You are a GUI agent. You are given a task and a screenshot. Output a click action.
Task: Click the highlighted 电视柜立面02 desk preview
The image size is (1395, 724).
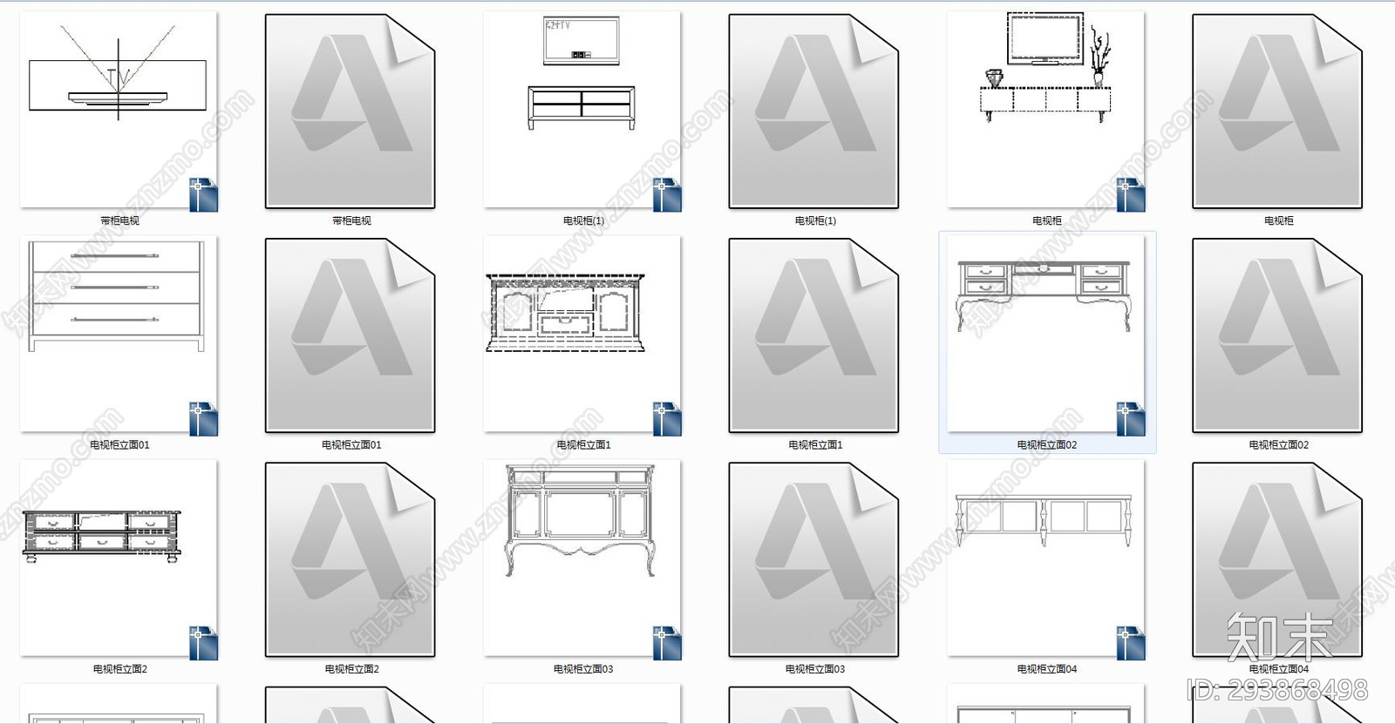pos(1046,335)
